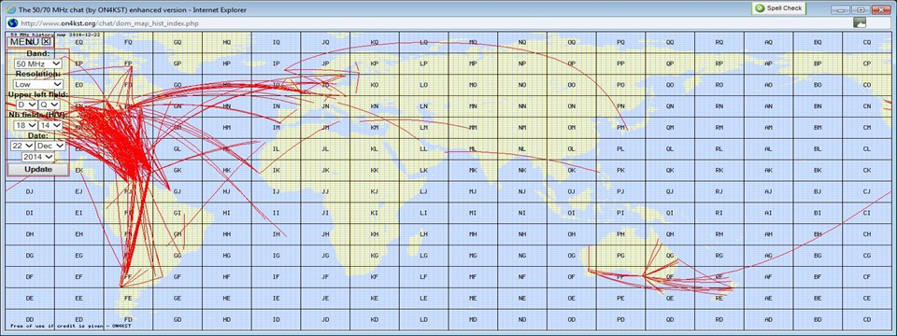The height and width of the screenshot is (336, 897).
Task: Open the upper left field D dropdown
Action: pyautogui.click(x=26, y=105)
